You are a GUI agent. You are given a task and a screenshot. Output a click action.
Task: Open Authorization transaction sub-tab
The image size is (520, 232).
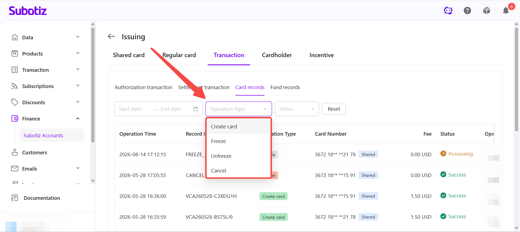(x=143, y=87)
